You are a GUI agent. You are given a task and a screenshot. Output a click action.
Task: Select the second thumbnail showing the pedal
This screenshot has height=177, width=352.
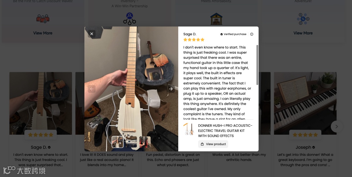pos(131,142)
